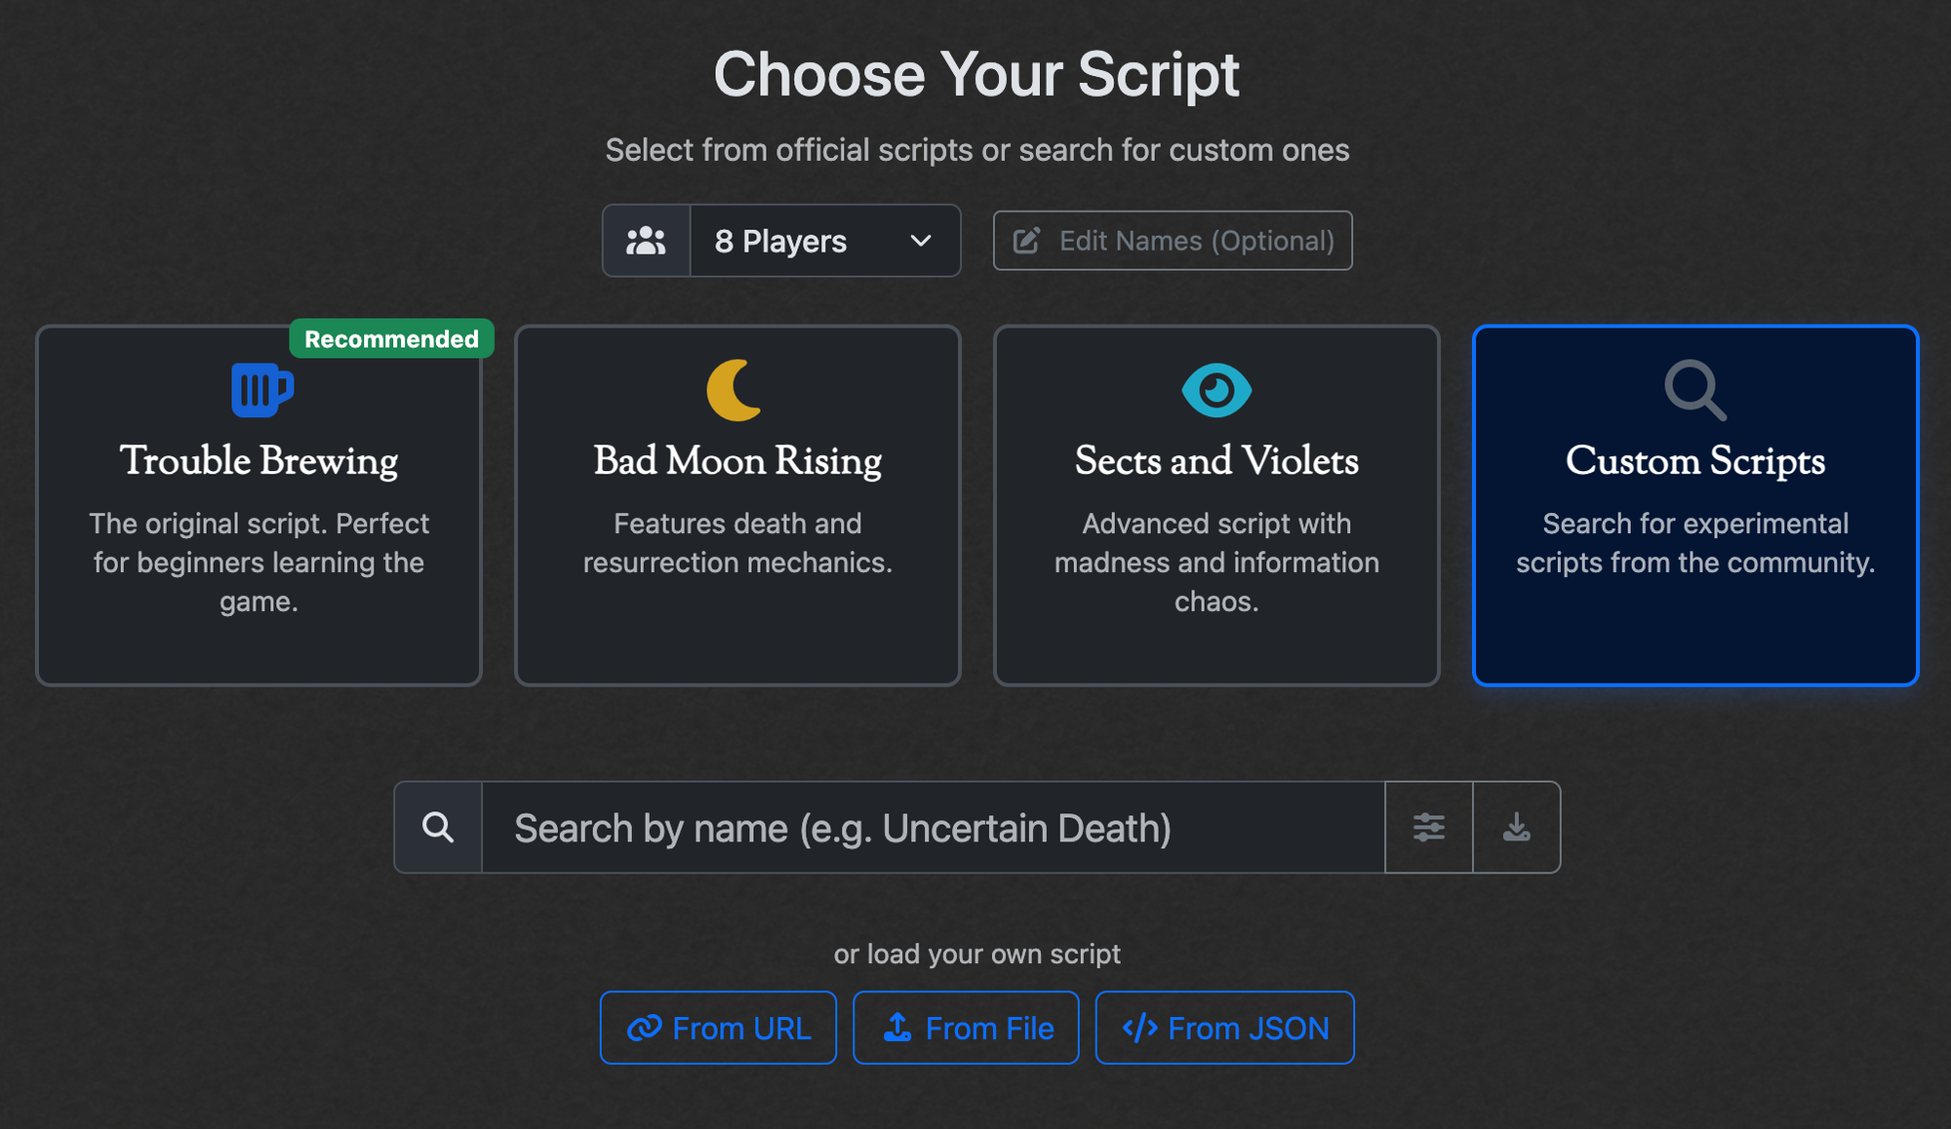Deselect the highlighted Custom Scripts card
Viewport: 1951px width, 1129px height.
(1694, 505)
